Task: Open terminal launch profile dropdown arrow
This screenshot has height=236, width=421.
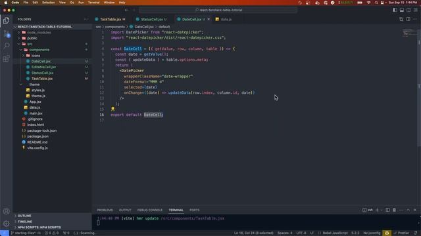Action: tap(382, 210)
